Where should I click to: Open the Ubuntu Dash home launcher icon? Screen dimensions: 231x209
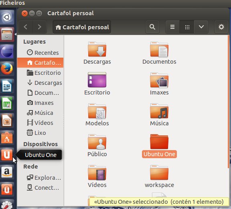click(7, 17)
